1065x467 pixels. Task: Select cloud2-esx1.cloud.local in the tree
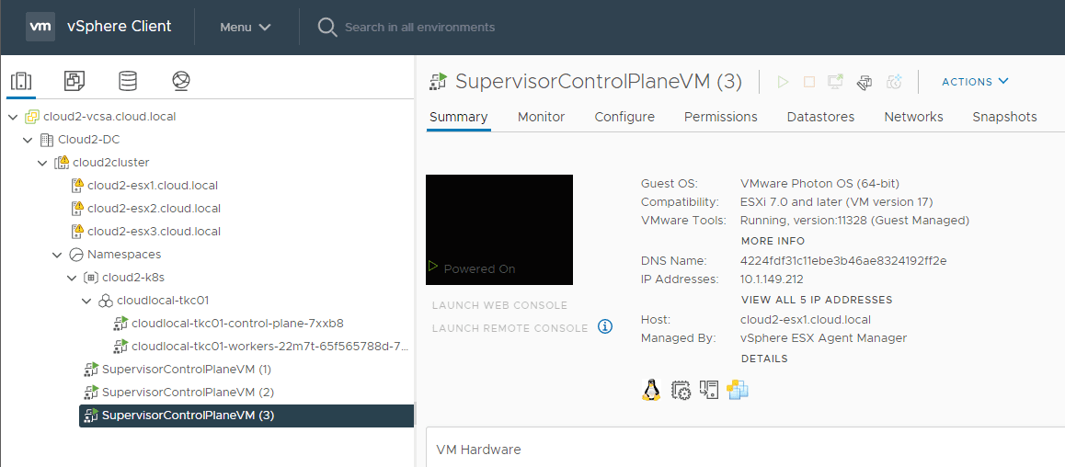152,186
